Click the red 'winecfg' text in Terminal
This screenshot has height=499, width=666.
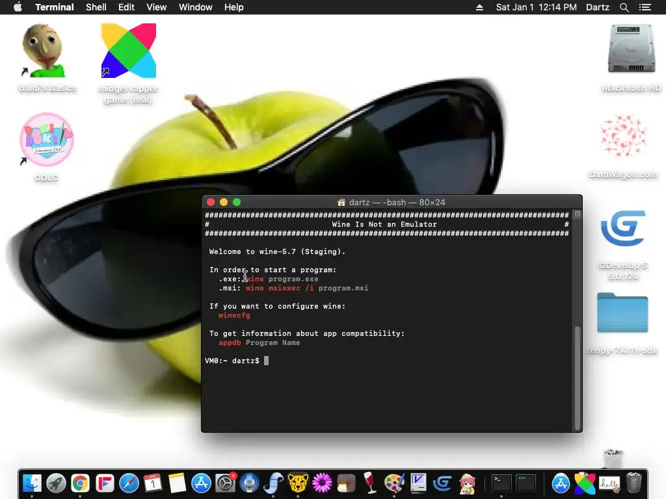click(234, 315)
